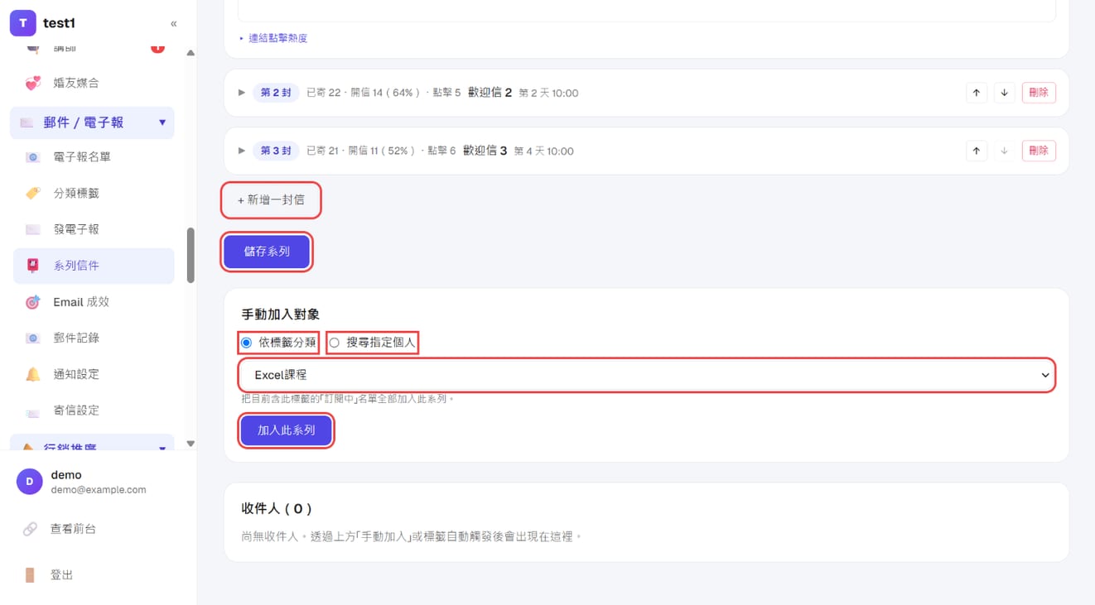This screenshot has height=605, width=1095.
Task: Open the Excel課程 tag dropdown
Action: coord(647,375)
